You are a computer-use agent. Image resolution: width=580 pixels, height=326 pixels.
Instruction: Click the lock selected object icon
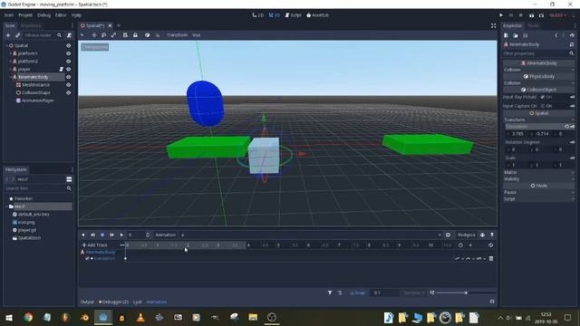135,35
